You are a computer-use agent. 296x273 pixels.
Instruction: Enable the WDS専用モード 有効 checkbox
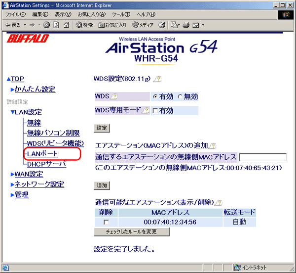155,111
